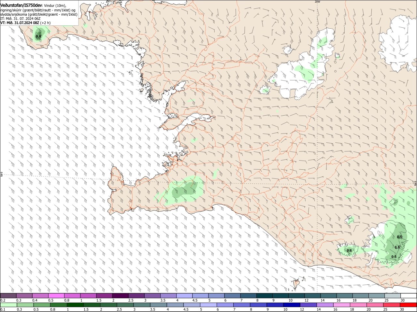
Task: Click the 12 label under the upper teal scale
Action: point(306,300)
